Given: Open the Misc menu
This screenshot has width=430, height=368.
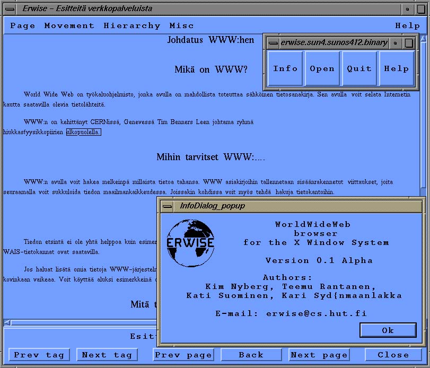Looking at the screenshot, I should 181,25.
